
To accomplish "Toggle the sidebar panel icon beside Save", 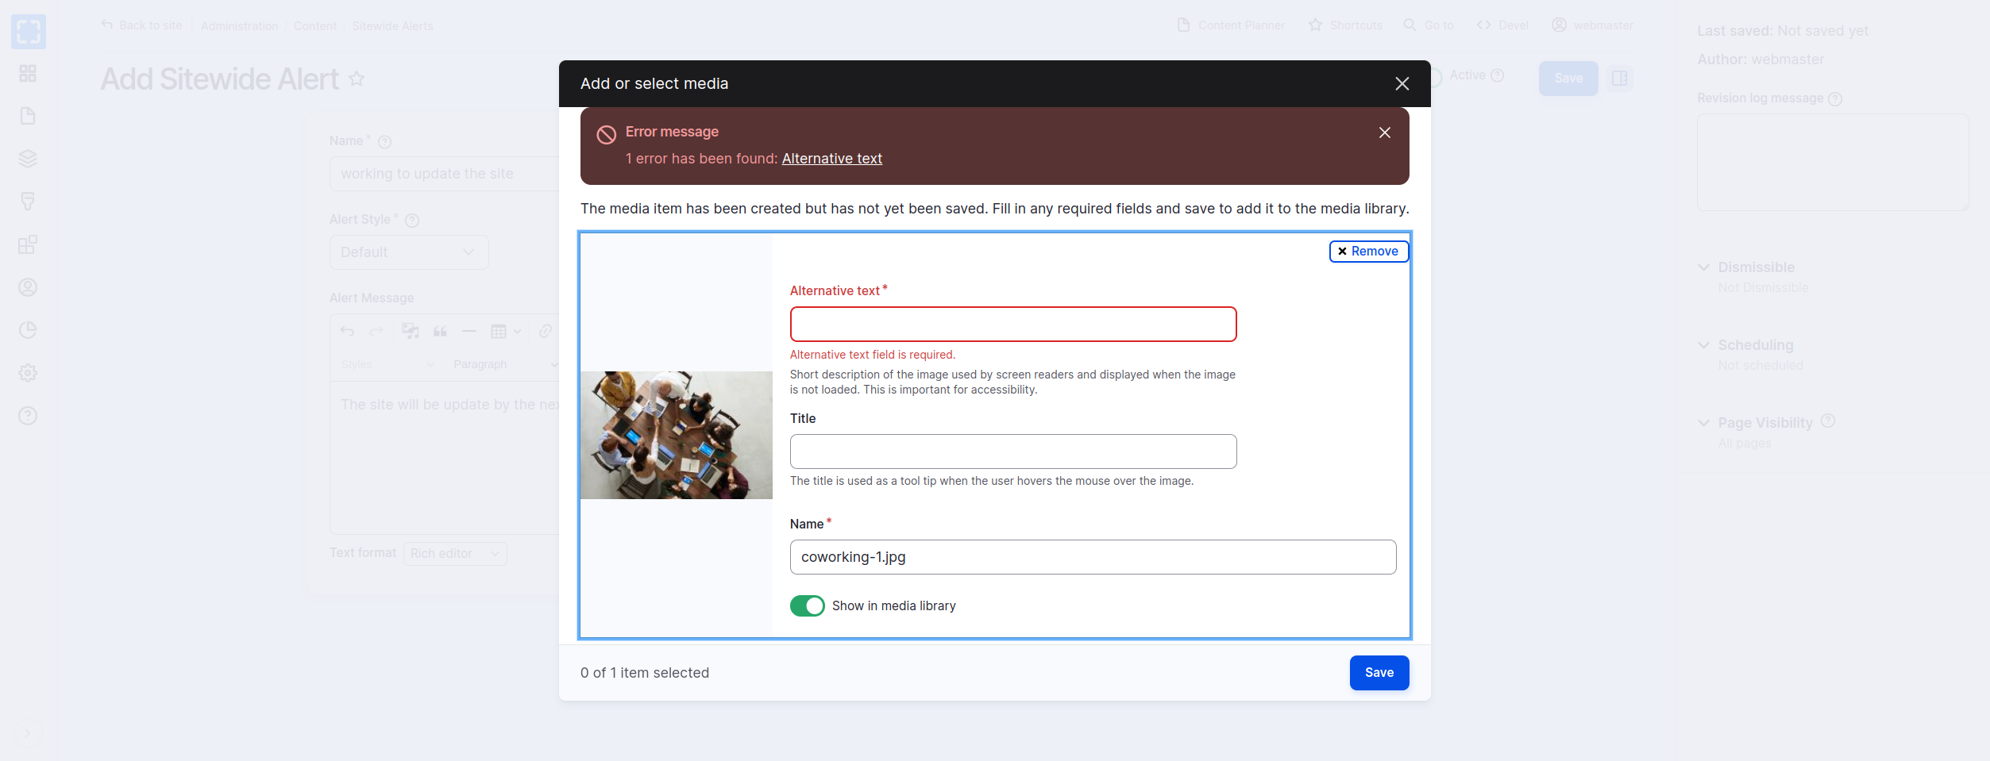I will tap(1619, 79).
